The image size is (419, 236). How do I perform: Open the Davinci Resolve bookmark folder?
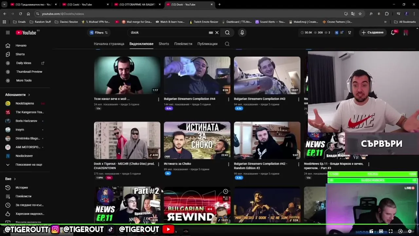point(66,22)
